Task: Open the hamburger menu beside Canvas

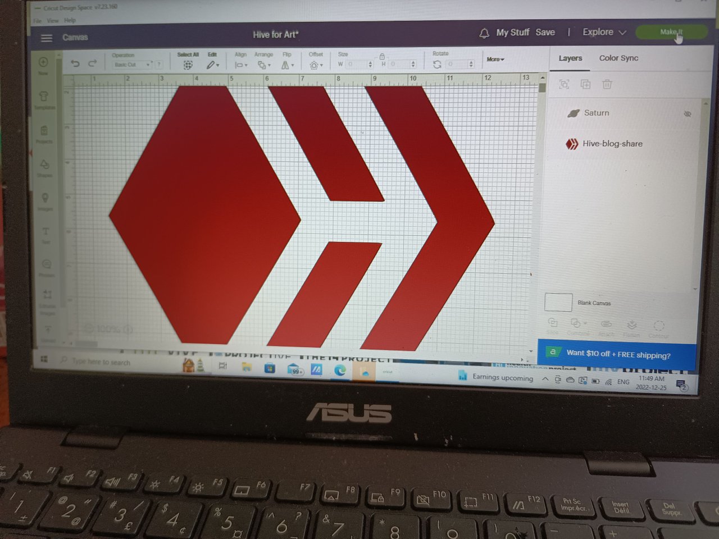Action: (47, 38)
